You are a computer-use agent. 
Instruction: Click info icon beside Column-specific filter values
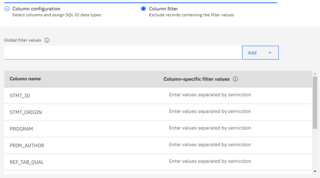(235, 79)
